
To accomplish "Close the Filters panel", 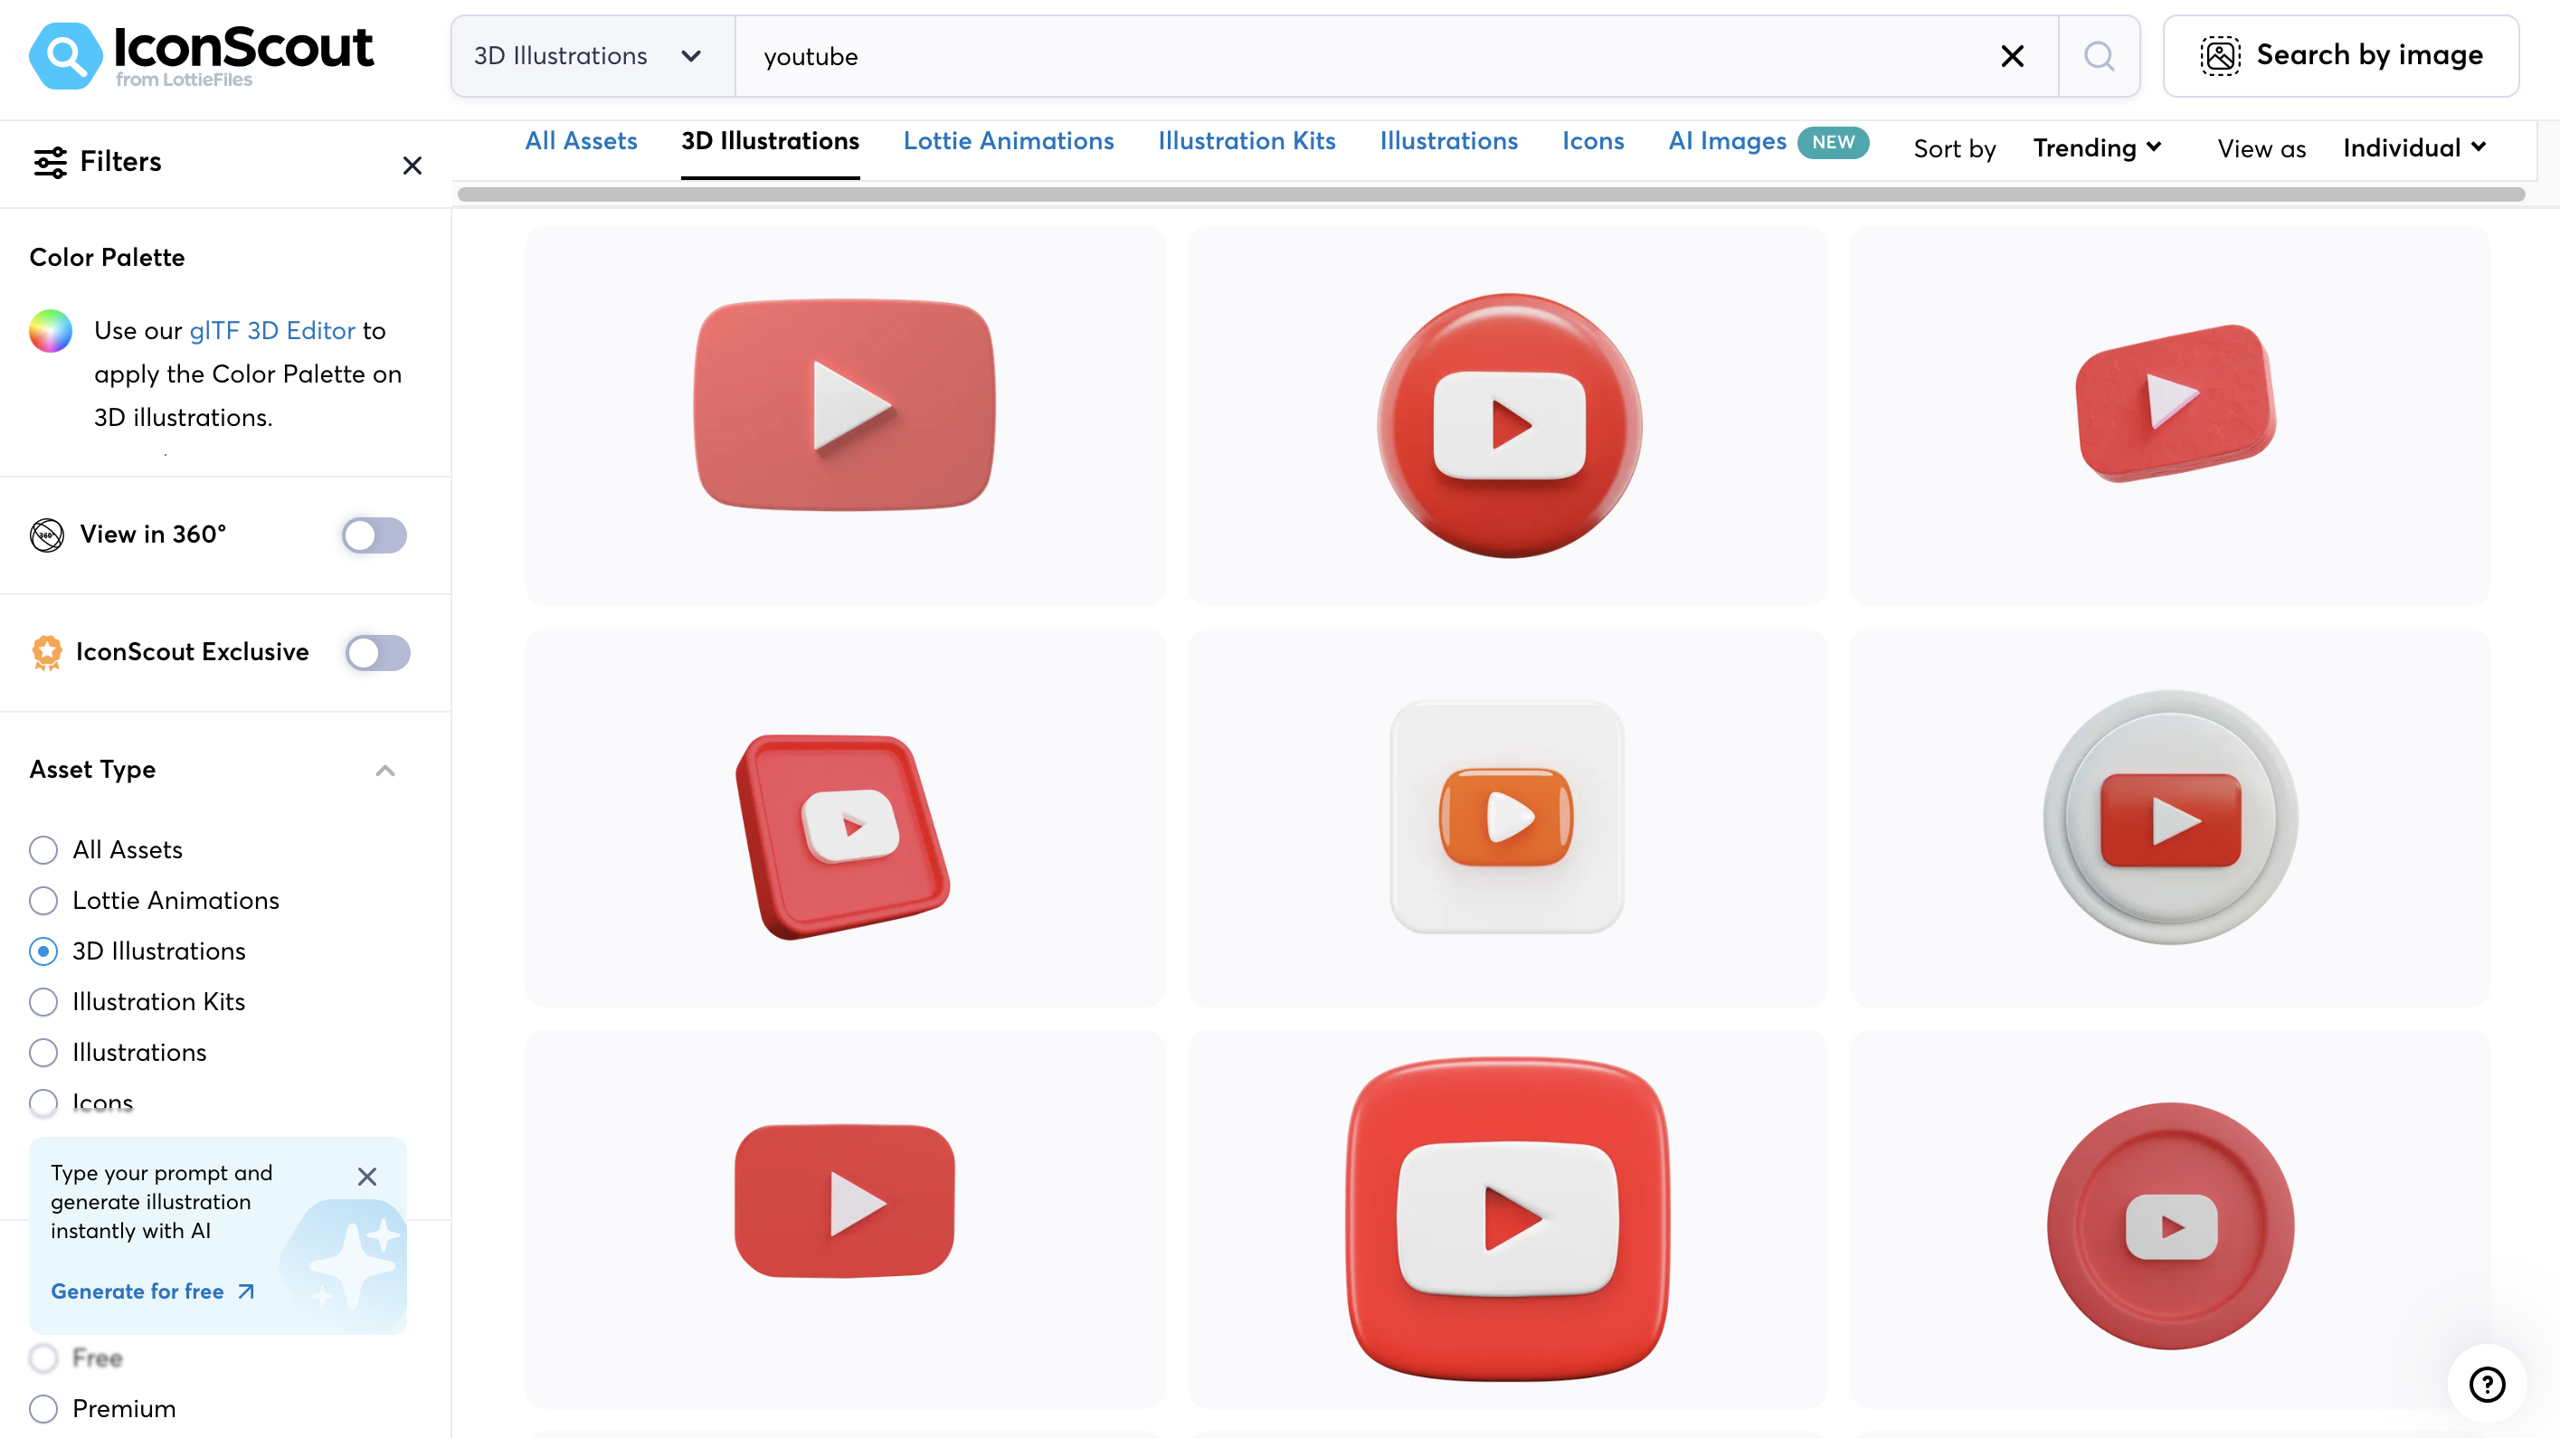I will [412, 165].
